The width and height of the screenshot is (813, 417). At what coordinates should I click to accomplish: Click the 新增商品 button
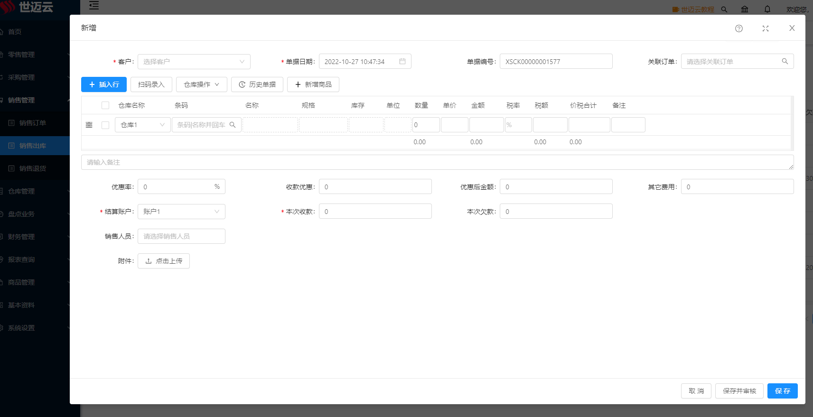(313, 84)
